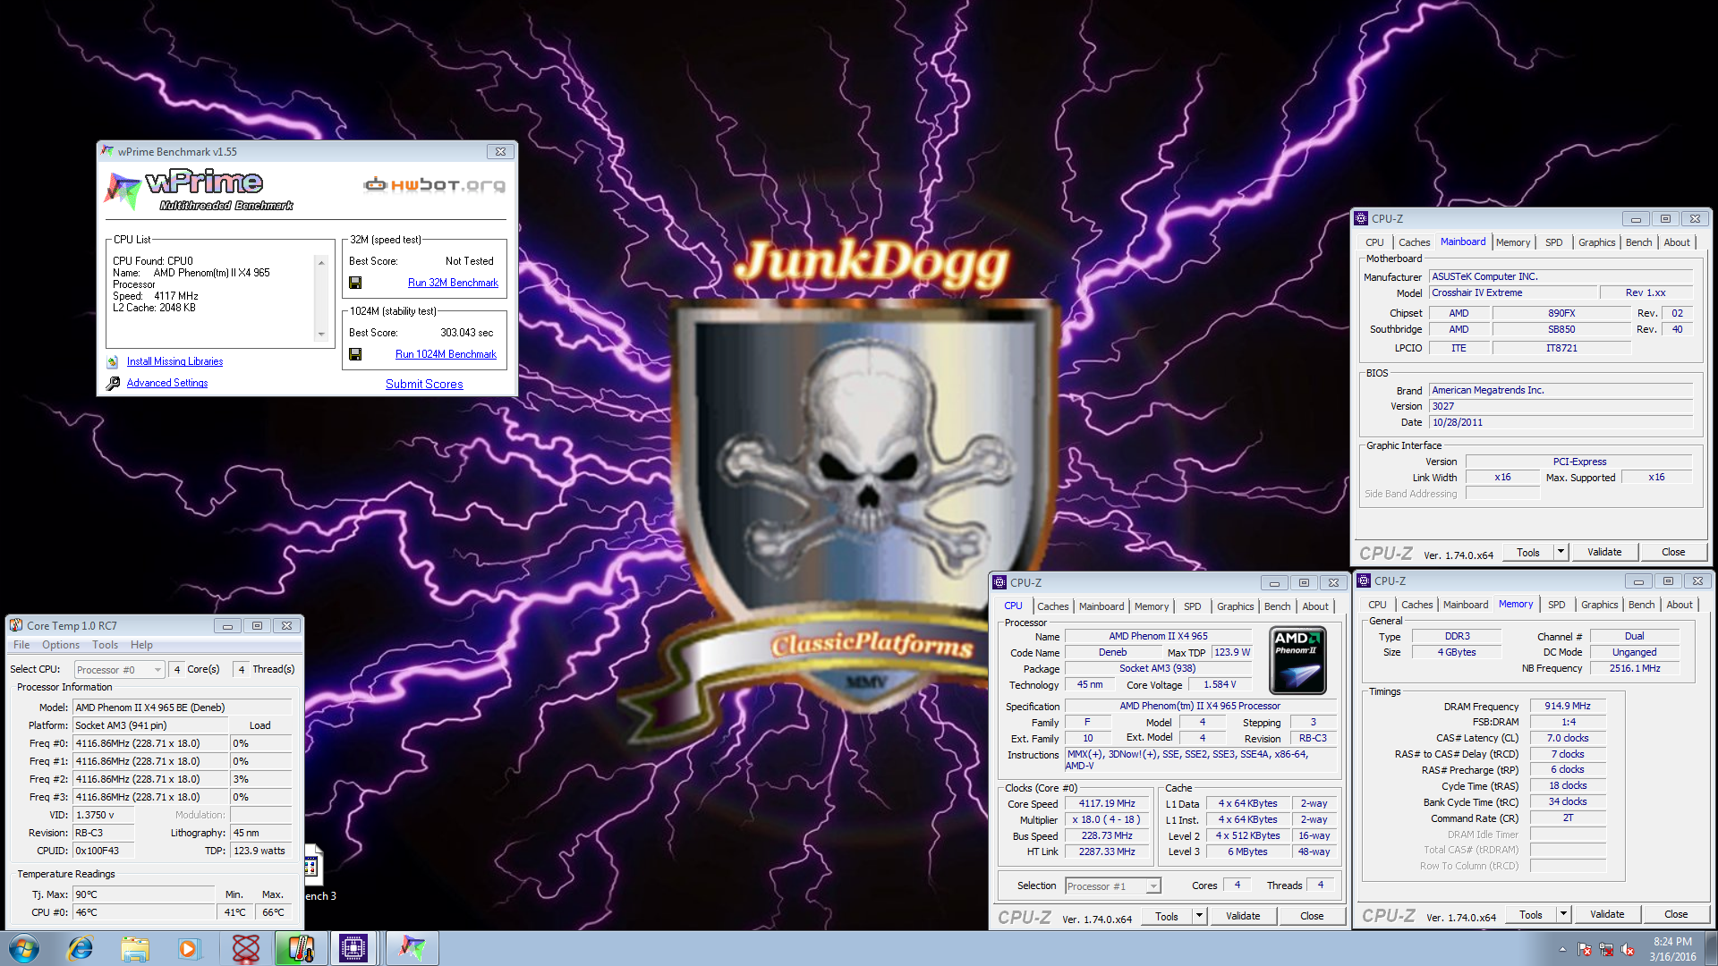Click the save icon in 32M speed test box
1718x966 pixels.
tap(355, 283)
